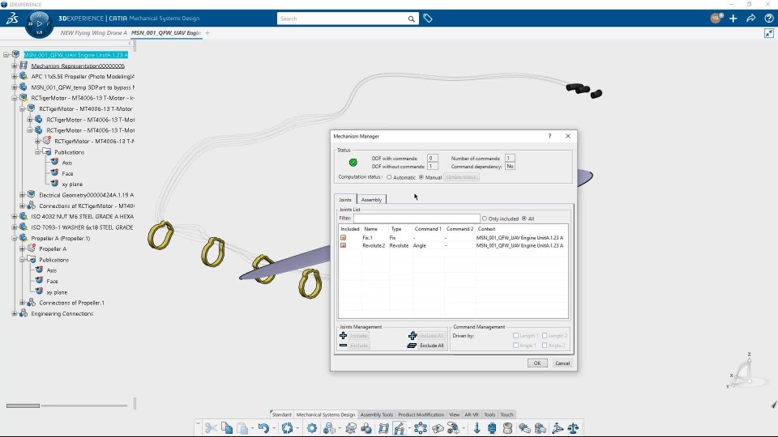Open Product Modification toolbar tab
Image resolution: width=778 pixels, height=437 pixels.
pos(421,414)
